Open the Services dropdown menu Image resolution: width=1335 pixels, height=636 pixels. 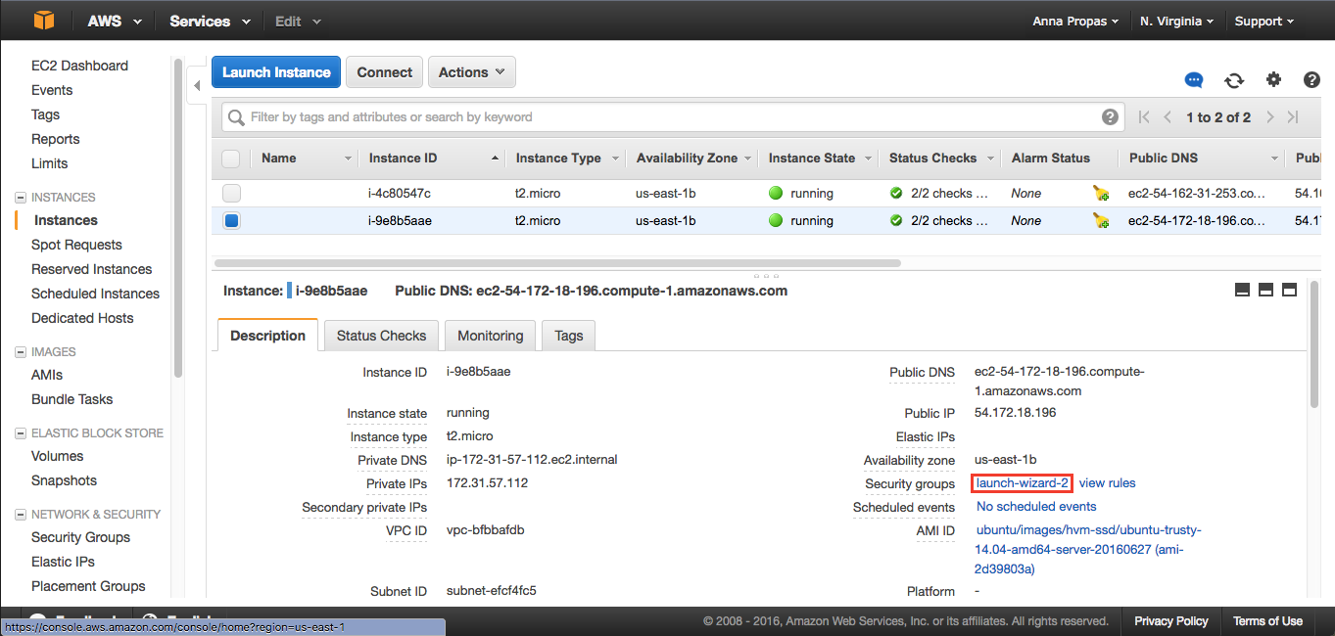point(210,21)
